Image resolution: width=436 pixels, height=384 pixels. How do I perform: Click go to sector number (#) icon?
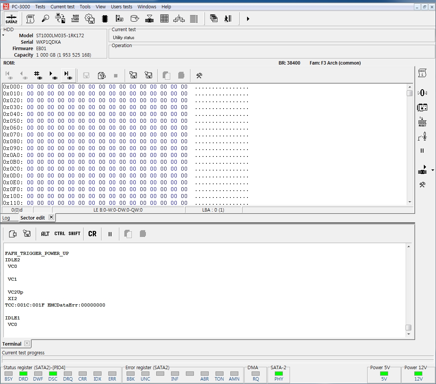[x=37, y=75]
